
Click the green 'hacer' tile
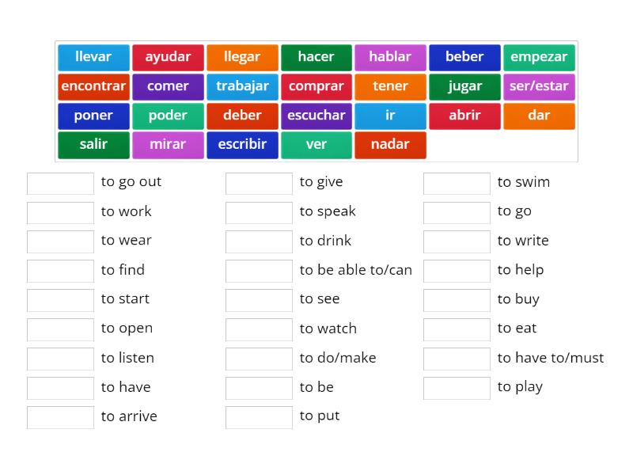coord(316,57)
